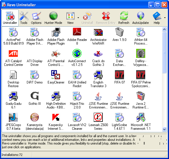This screenshot has height=159, width=169.
Task: Launch AutoUpdate from toolbar
Action: point(140,18)
